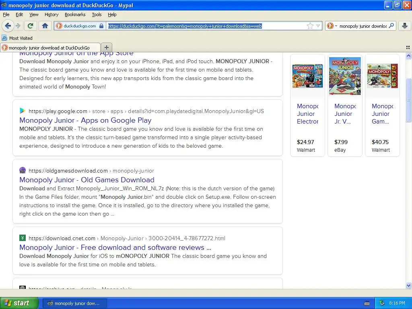Go back with the browser Back arrow

click(x=8, y=26)
